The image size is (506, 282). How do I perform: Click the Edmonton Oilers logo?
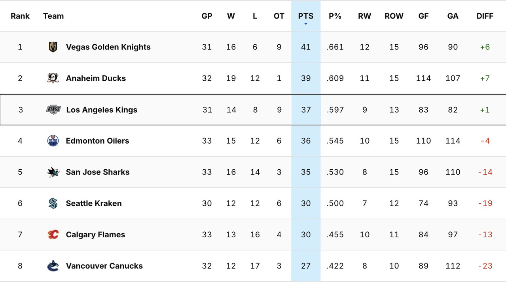coord(53,141)
